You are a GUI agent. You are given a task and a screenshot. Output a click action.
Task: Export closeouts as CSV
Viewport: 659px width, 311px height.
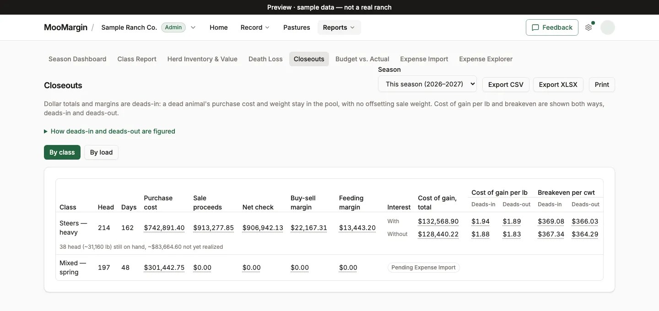pos(506,85)
